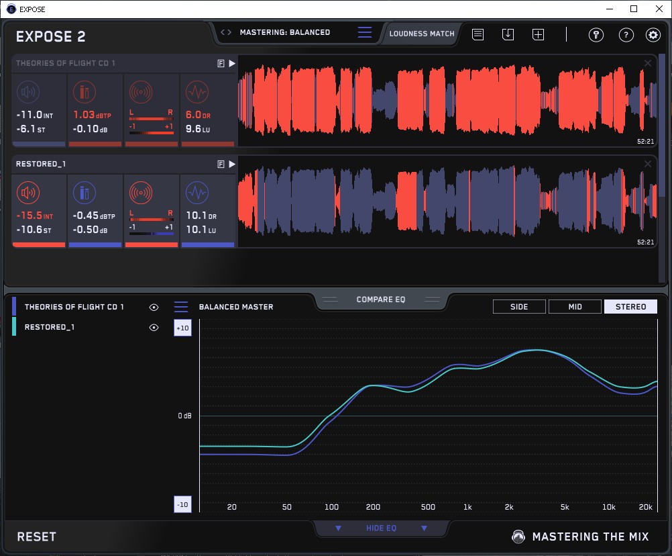The width and height of the screenshot is (672, 556).
Task: Click the peaks meter icon for Restored_1
Action: (85, 193)
